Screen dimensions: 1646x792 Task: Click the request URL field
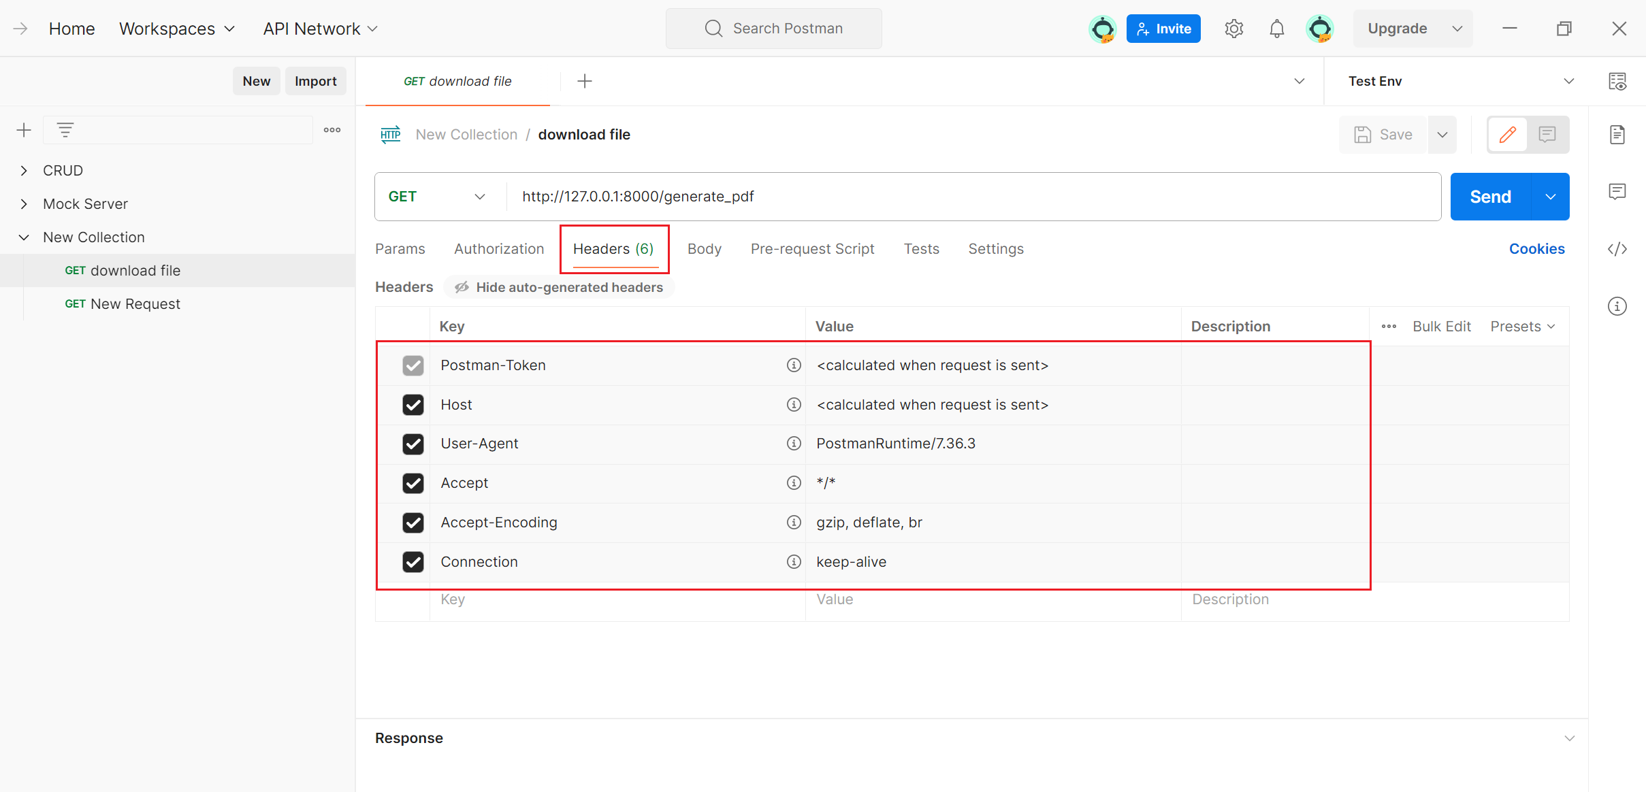pos(973,197)
